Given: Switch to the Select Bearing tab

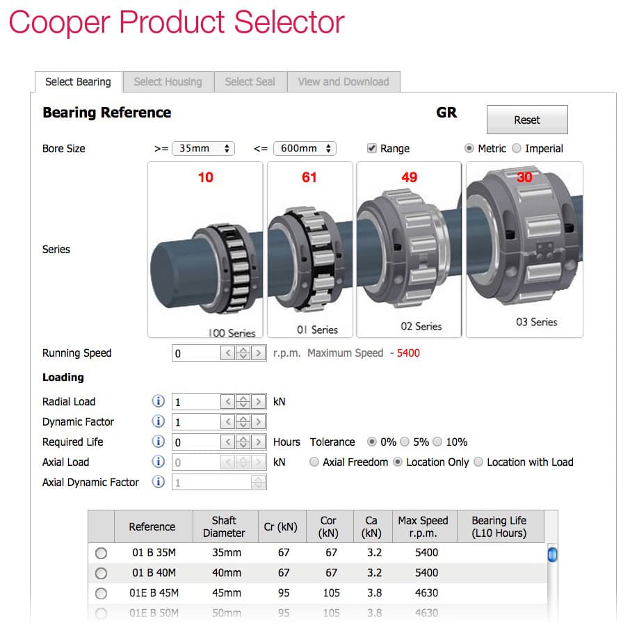Looking at the screenshot, I should pyautogui.click(x=79, y=82).
